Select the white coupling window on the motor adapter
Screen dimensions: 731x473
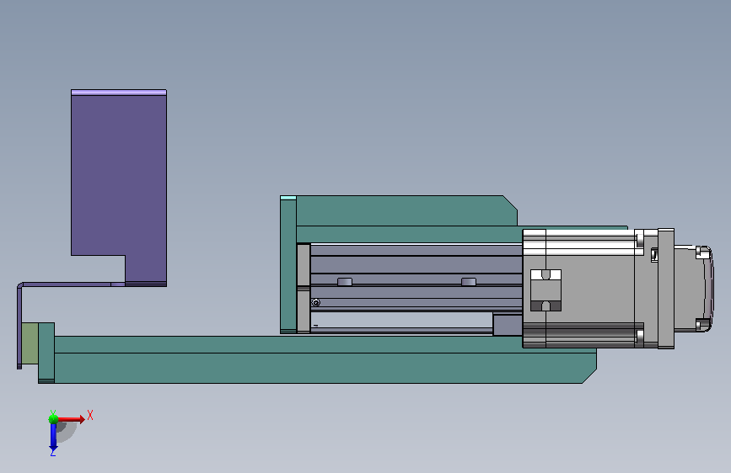click(x=546, y=290)
